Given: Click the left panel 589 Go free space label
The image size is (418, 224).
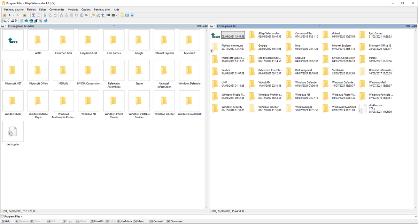Looking at the screenshot, I should (201, 26).
